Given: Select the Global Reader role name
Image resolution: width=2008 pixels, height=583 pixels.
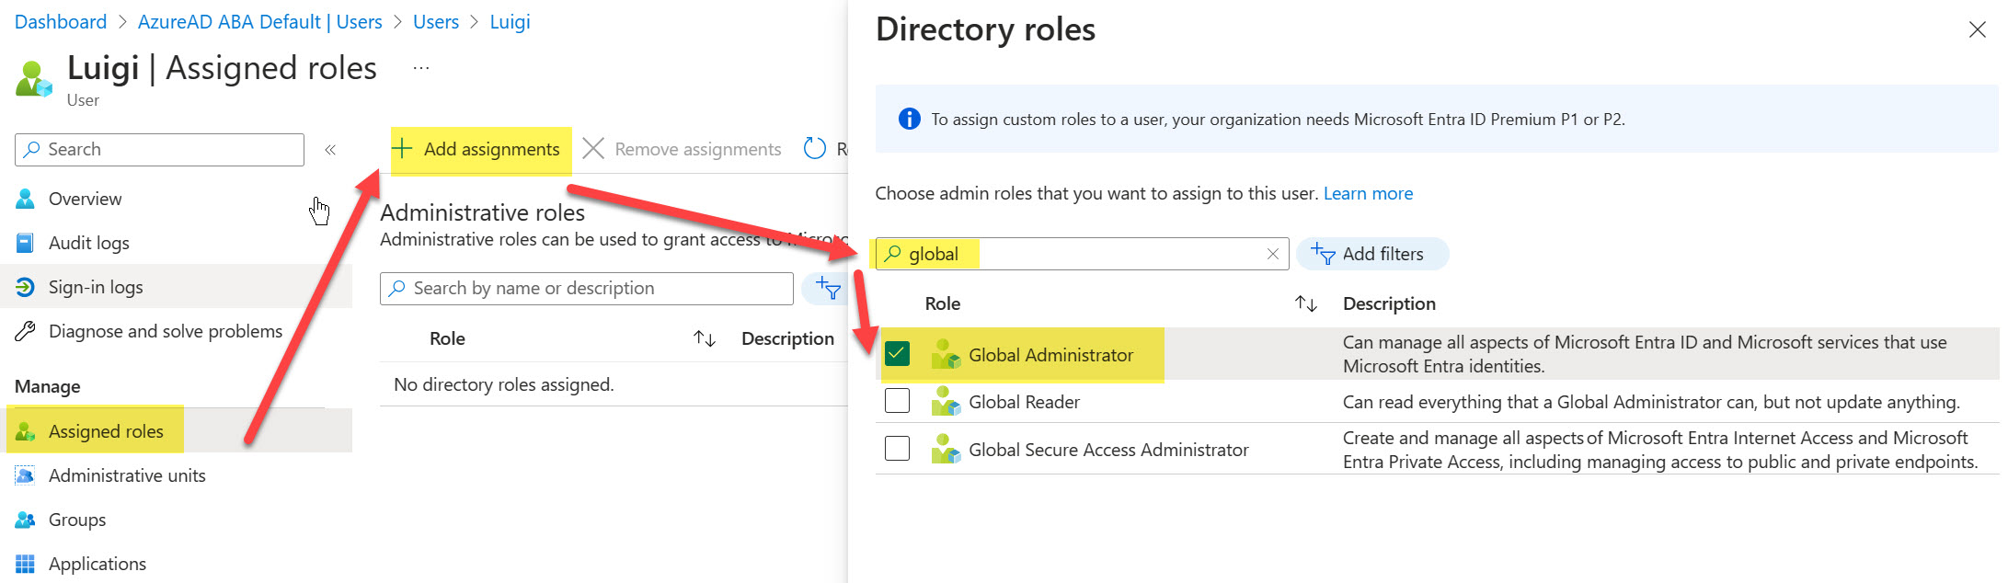Looking at the screenshot, I should 1024,402.
